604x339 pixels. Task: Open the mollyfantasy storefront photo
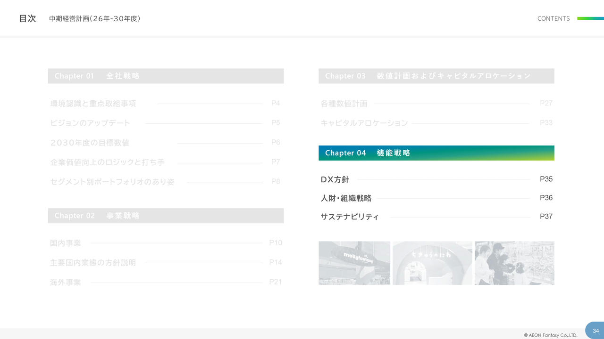click(x=354, y=263)
